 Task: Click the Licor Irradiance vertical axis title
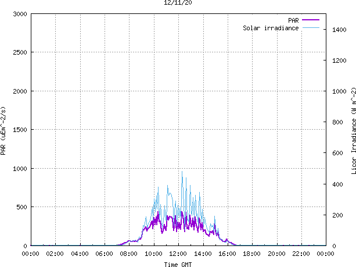pos(354,131)
